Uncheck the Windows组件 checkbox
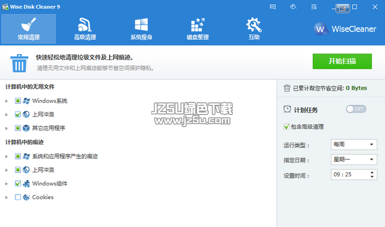The width and height of the screenshot is (385, 227). click(18, 184)
